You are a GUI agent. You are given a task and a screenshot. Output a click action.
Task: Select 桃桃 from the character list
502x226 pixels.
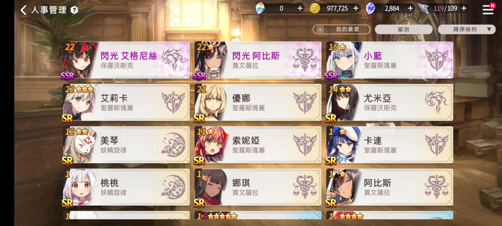[126, 187]
